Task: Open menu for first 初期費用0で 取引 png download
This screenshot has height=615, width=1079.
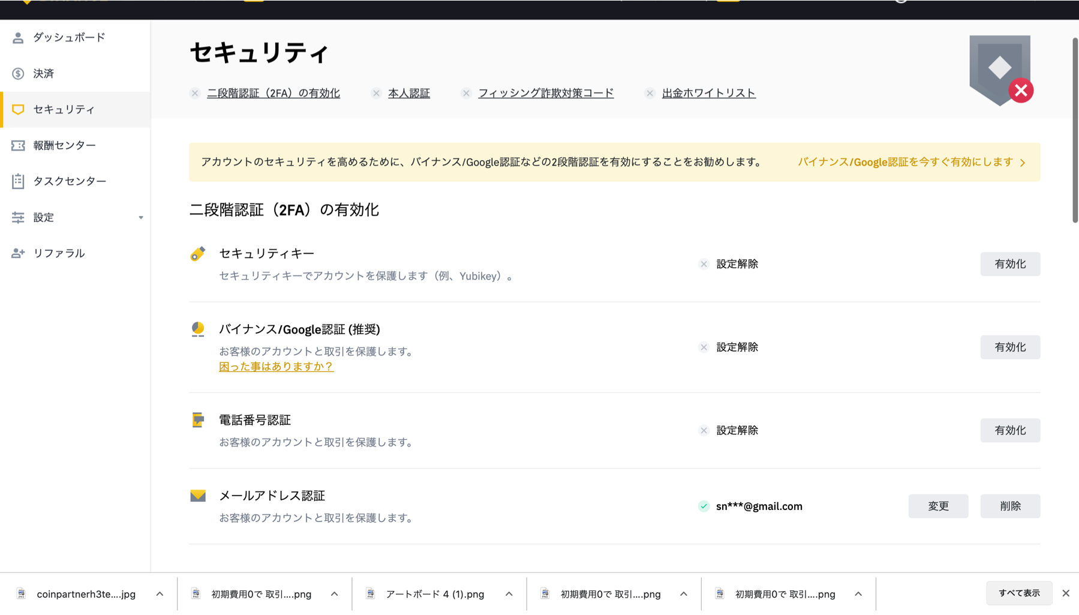Action: (x=334, y=594)
